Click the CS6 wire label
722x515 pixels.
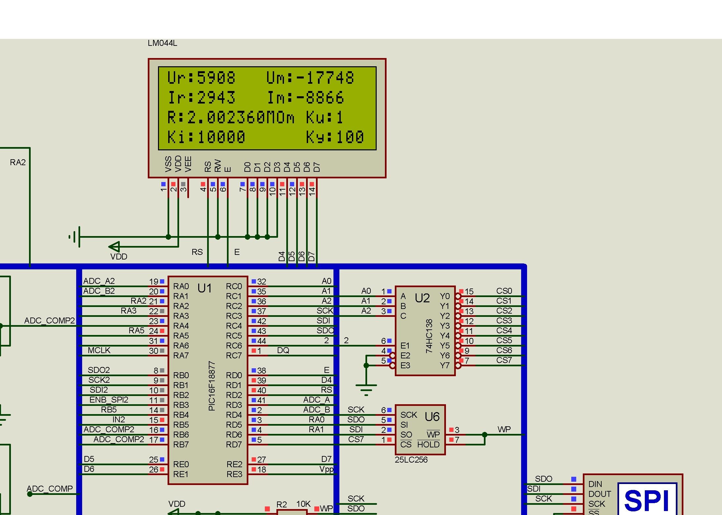(x=504, y=350)
